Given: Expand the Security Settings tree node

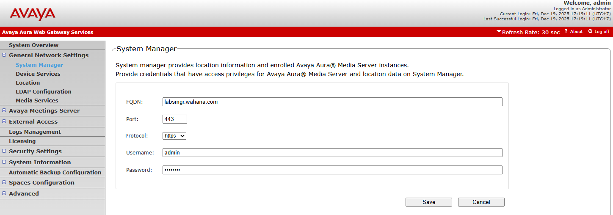Looking at the screenshot, I should tap(4, 151).
